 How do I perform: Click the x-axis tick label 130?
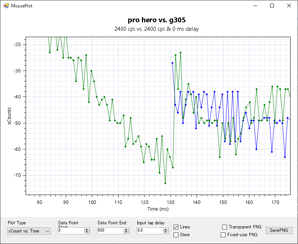171,202
